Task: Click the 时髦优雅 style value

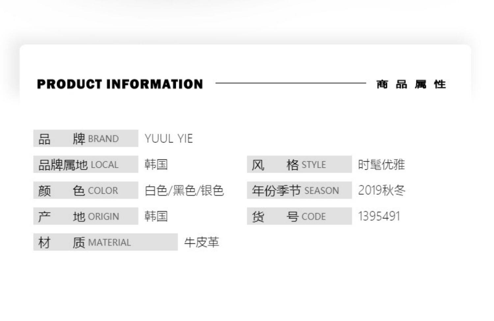Action: point(381,164)
